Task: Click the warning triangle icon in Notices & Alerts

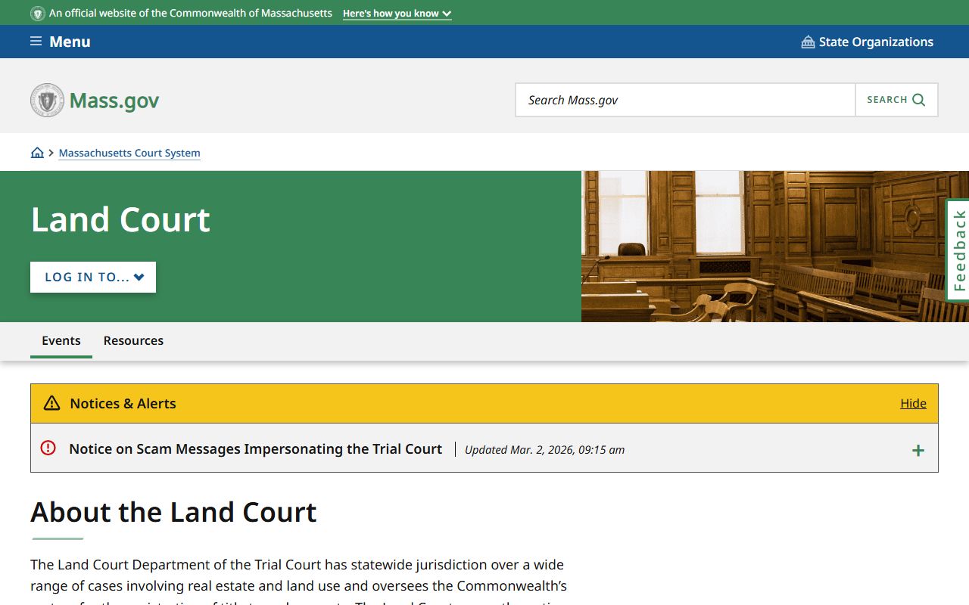Action: coord(51,403)
